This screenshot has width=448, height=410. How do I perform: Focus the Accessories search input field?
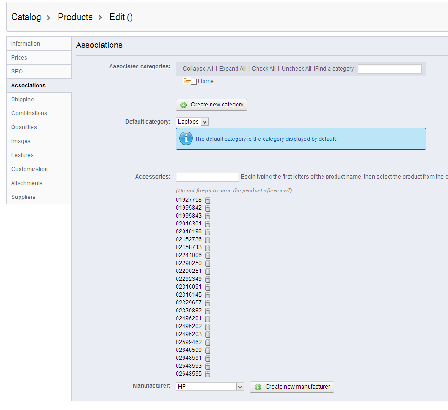coord(207,177)
